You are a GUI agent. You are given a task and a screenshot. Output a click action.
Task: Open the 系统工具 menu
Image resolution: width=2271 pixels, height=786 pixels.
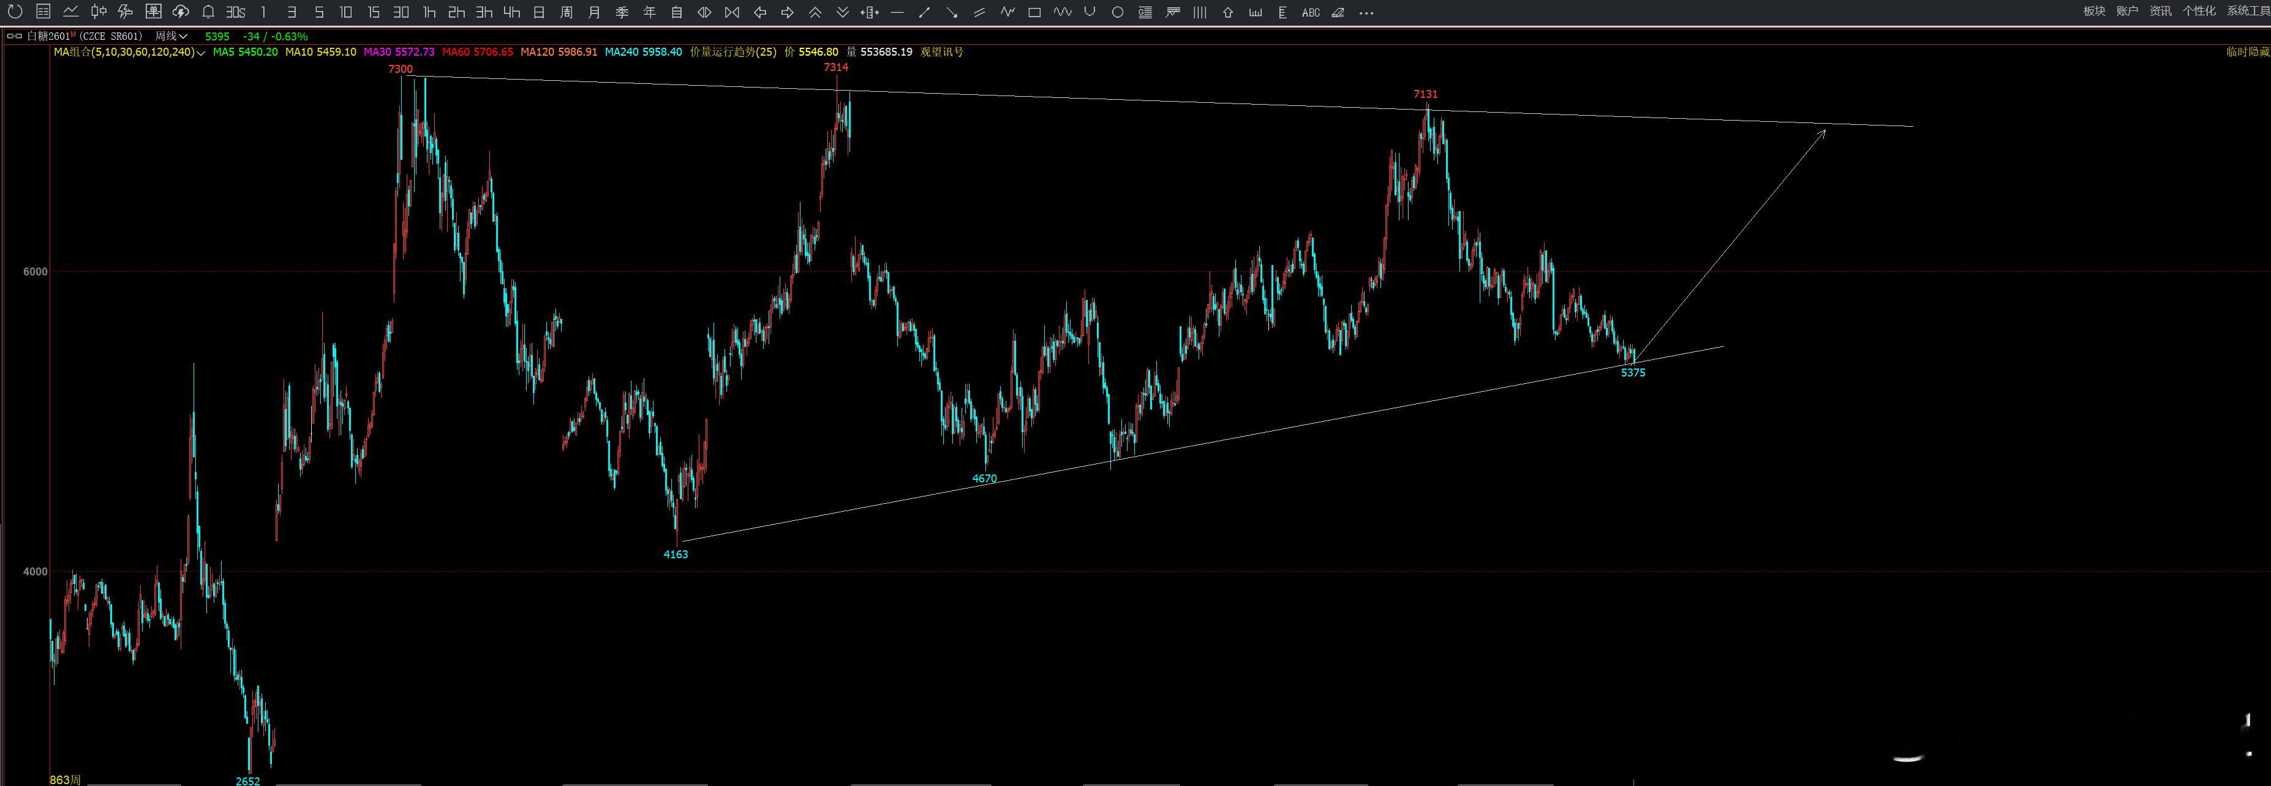(x=2247, y=12)
